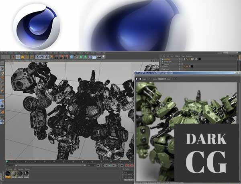Click Render to Picture Viewer icon
This screenshot has height=184, width=241.
coord(61,57)
